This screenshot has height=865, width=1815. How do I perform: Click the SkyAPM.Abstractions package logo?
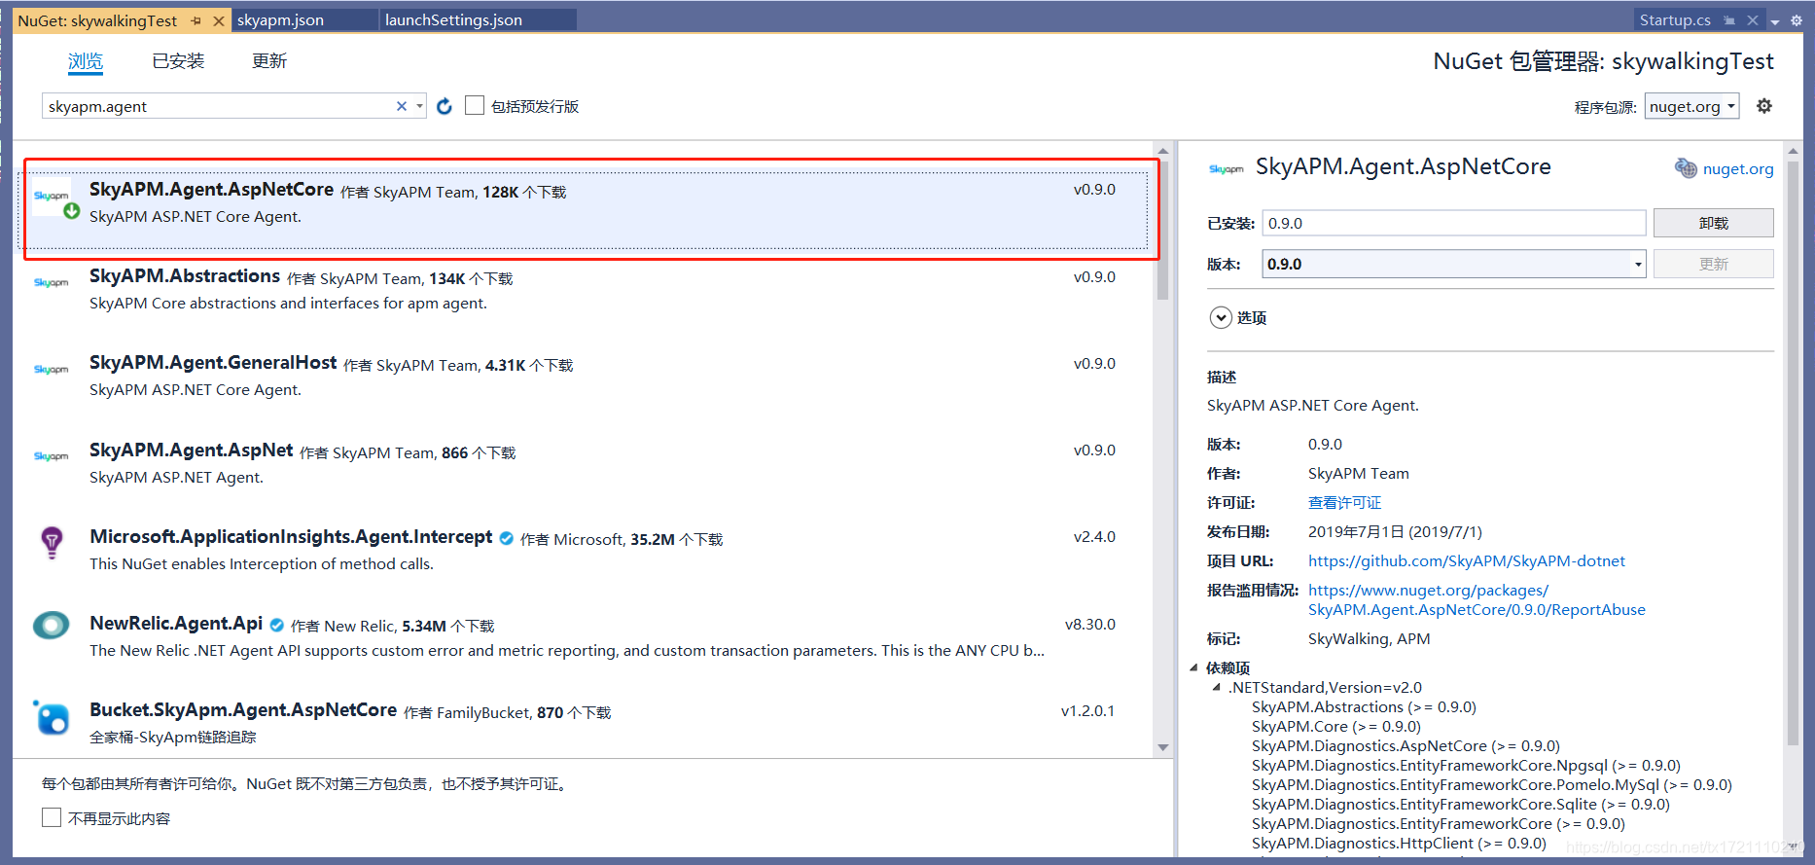52,282
